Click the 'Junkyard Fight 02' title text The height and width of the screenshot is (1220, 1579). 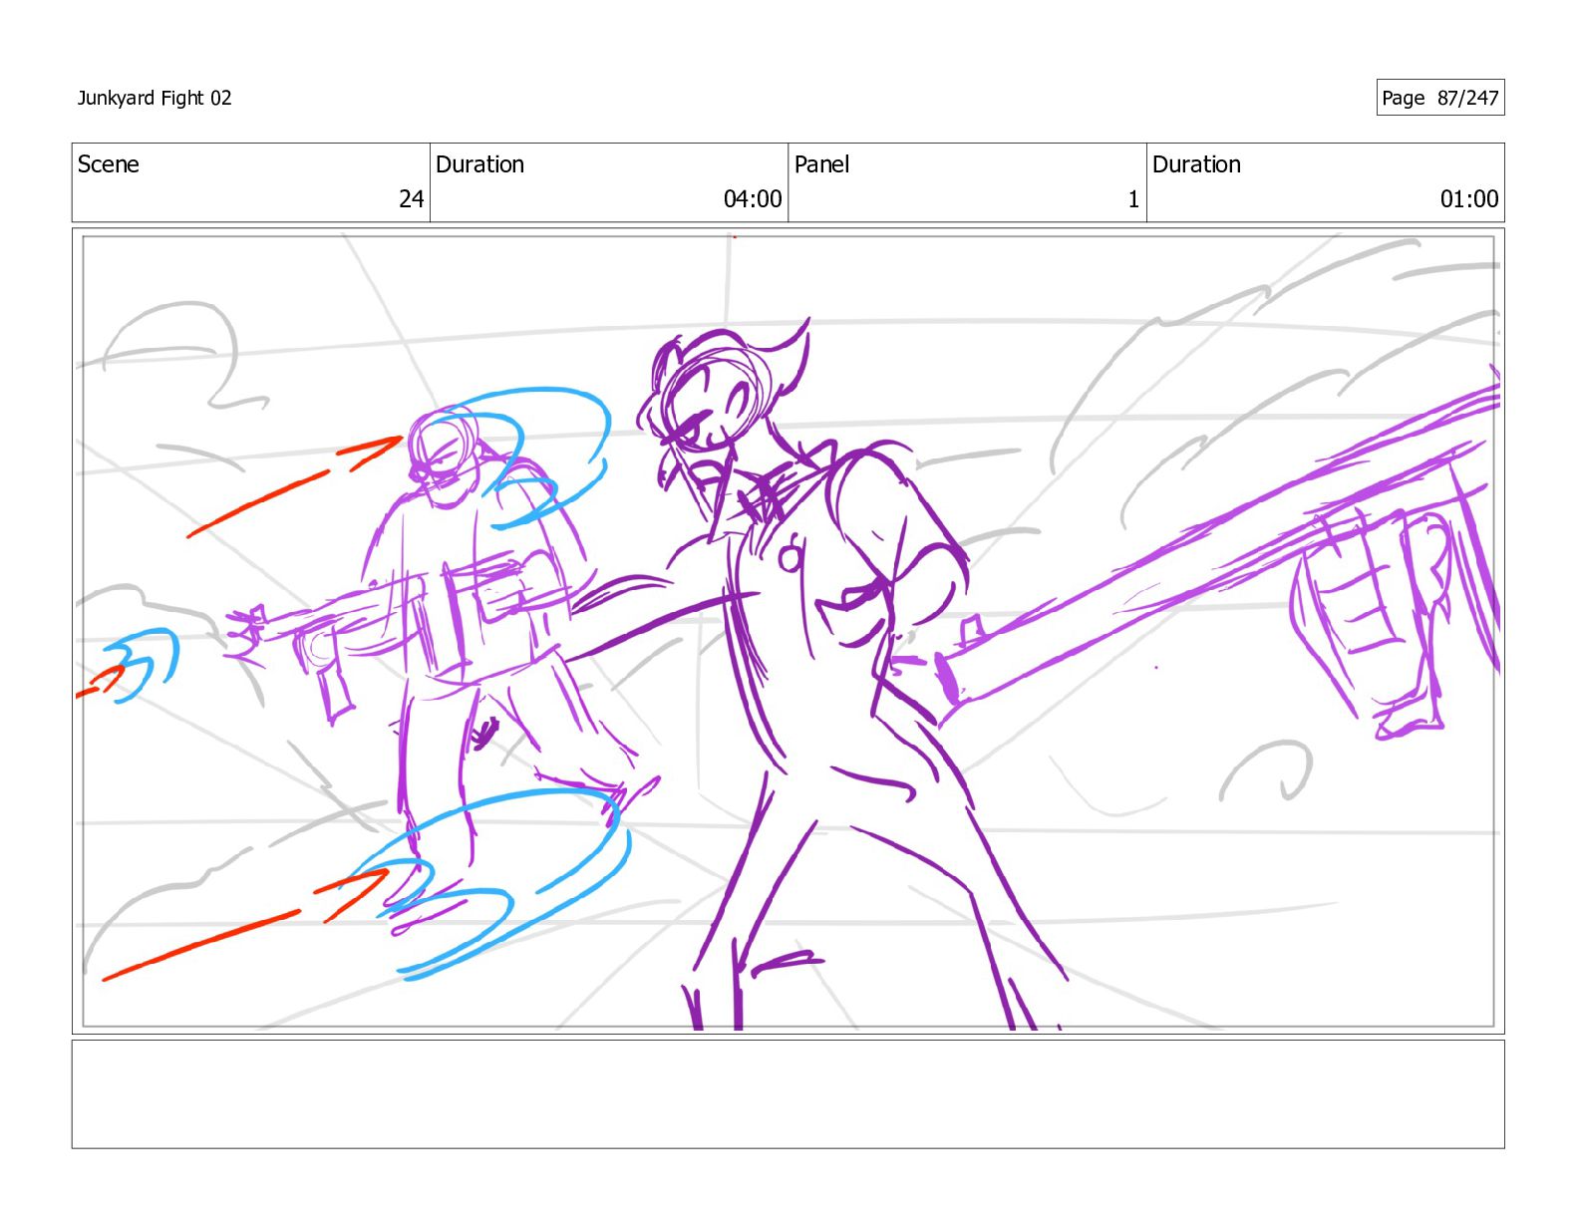[155, 98]
